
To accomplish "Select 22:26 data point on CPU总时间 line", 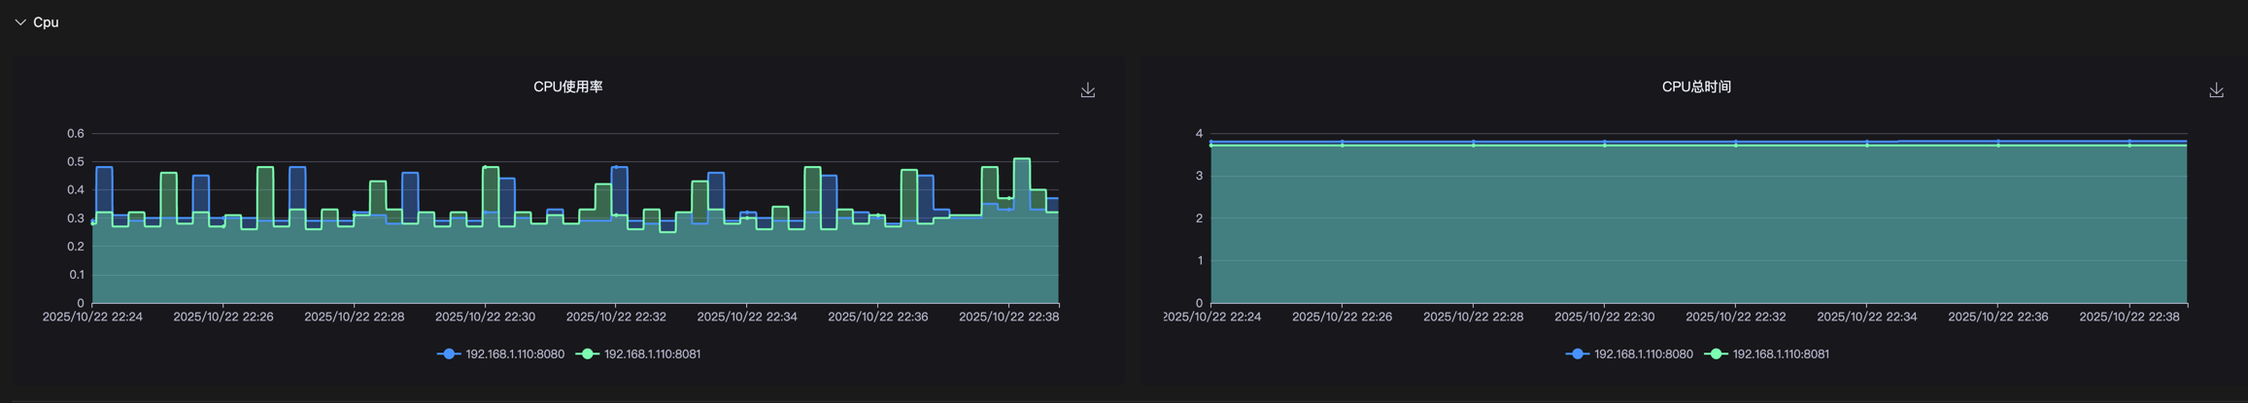I will (x=1343, y=144).
